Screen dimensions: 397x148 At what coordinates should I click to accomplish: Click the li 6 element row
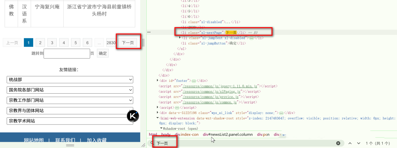[190, 16]
